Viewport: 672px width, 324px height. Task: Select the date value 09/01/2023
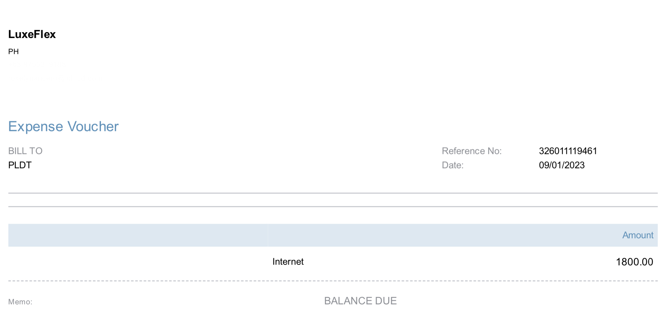pos(562,165)
